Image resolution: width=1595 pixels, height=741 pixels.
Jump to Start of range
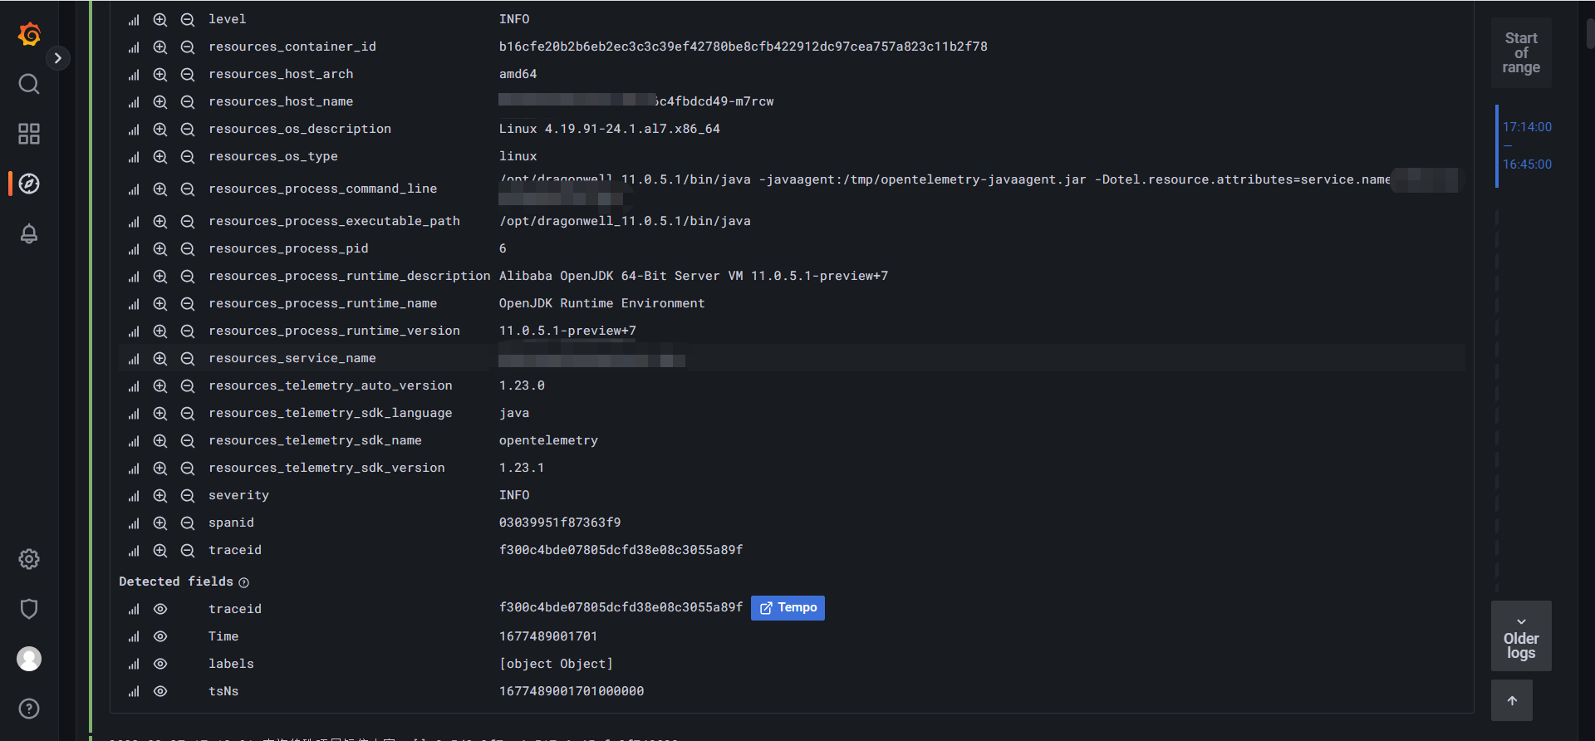[x=1521, y=53]
